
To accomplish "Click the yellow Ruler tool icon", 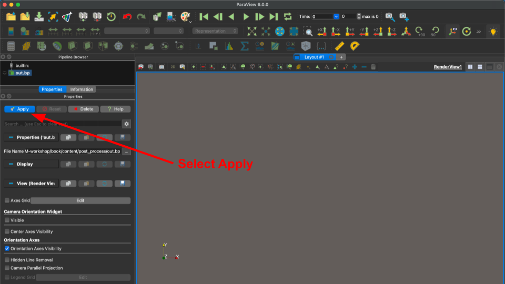I will [339, 46].
